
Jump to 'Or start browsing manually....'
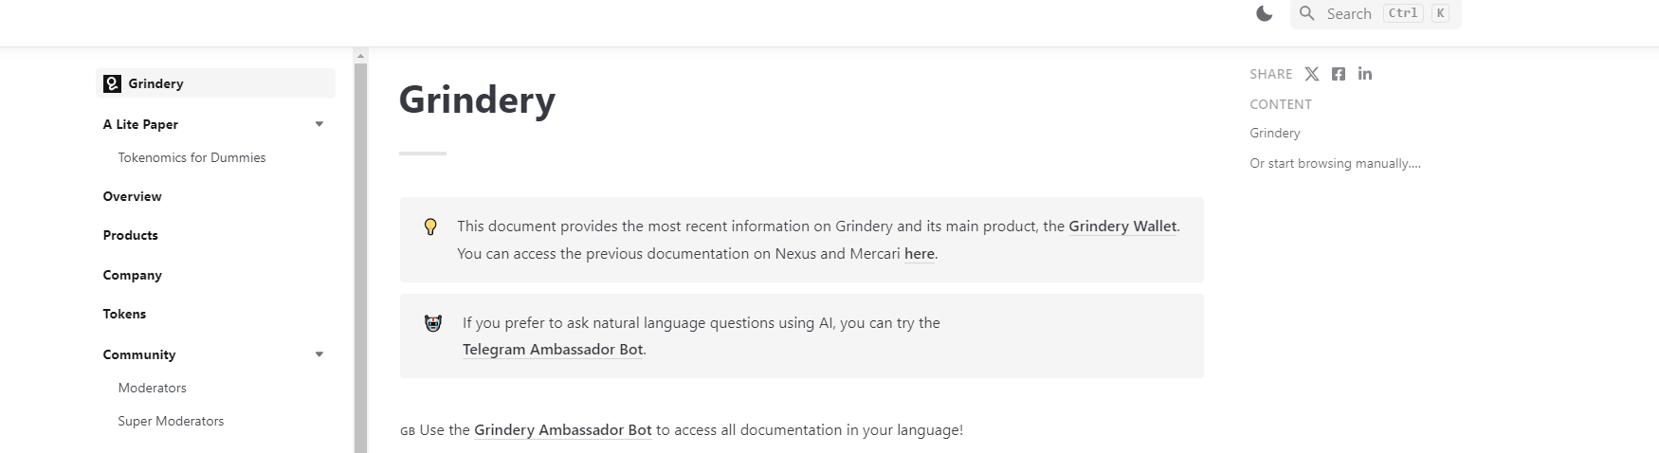pyautogui.click(x=1335, y=163)
